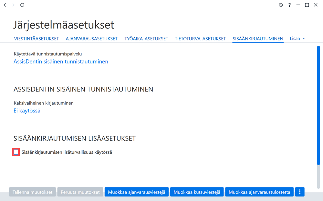Screen dimensions: 323x201
Task: Open help via the question mark icon
Action: (x=289, y=5)
